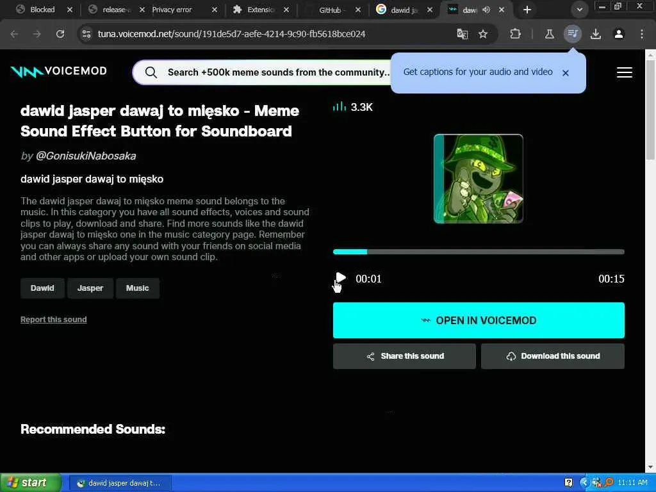Click the search magnifier icon
This screenshot has width=656, height=492.
click(x=151, y=72)
